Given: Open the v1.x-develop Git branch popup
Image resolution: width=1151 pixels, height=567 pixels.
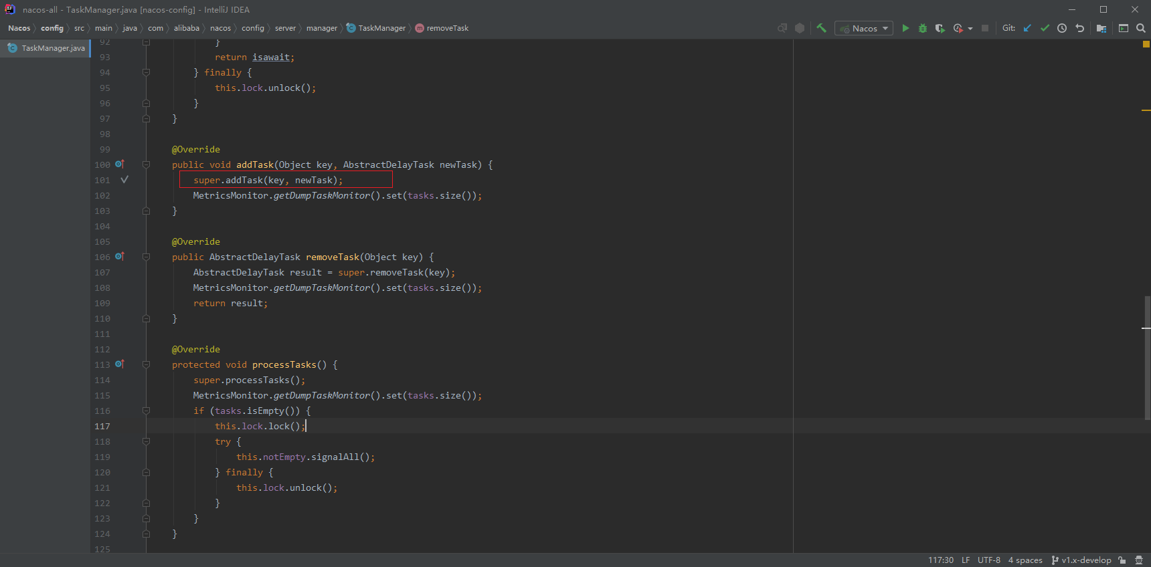Looking at the screenshot, I should 1081,560.
